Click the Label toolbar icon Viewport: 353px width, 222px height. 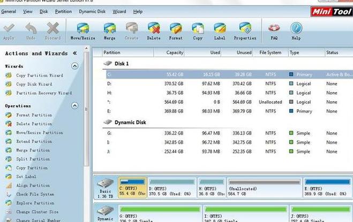click(220, 31)
